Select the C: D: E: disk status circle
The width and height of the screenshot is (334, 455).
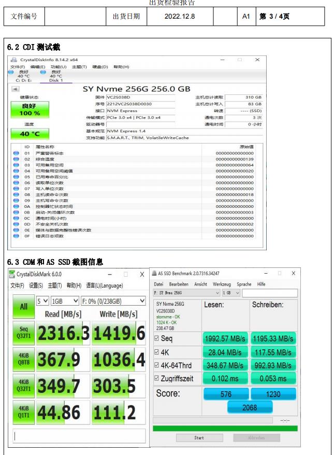[11, 72]
